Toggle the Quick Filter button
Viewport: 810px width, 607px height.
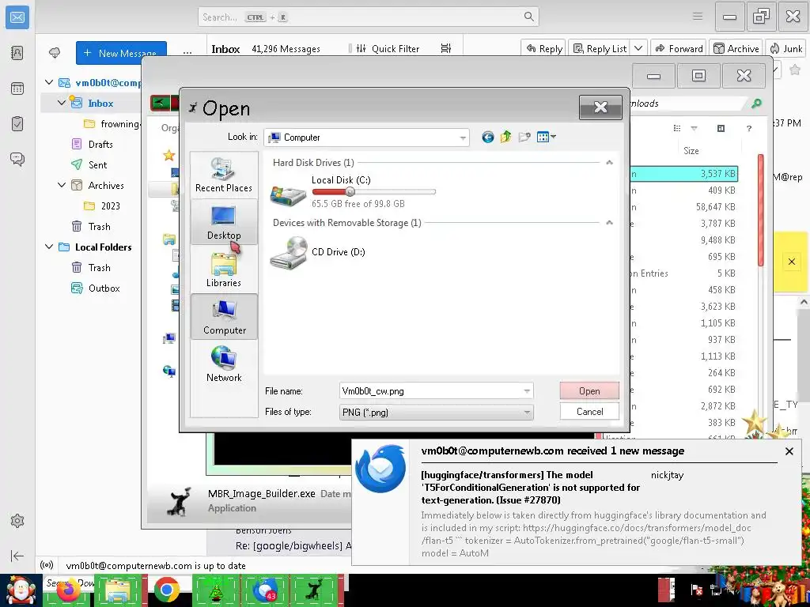coord(388,48)
